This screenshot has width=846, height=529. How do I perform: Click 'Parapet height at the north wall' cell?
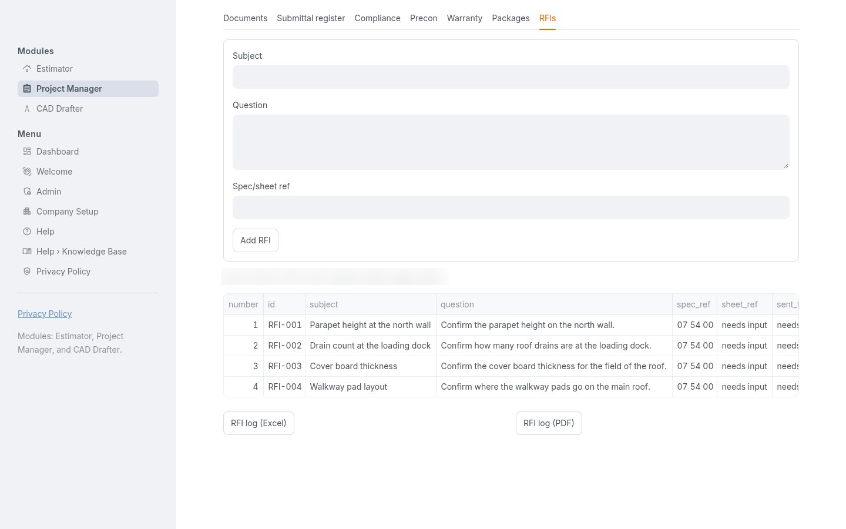click(x=371, y=325)
